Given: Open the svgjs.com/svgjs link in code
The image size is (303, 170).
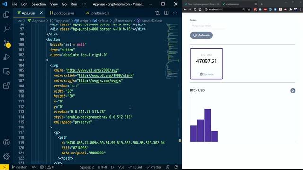Looking at the screenshot, I should (x=100, y=81).
